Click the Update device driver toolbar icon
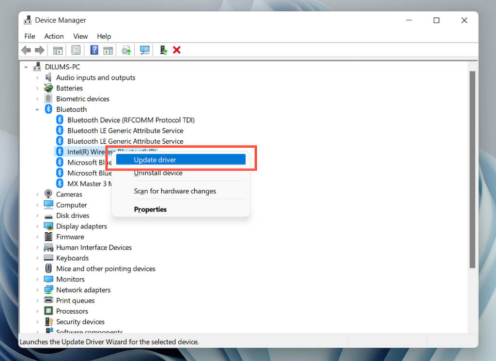The width and height of the screenshot is (496, 361). (126, 50)
